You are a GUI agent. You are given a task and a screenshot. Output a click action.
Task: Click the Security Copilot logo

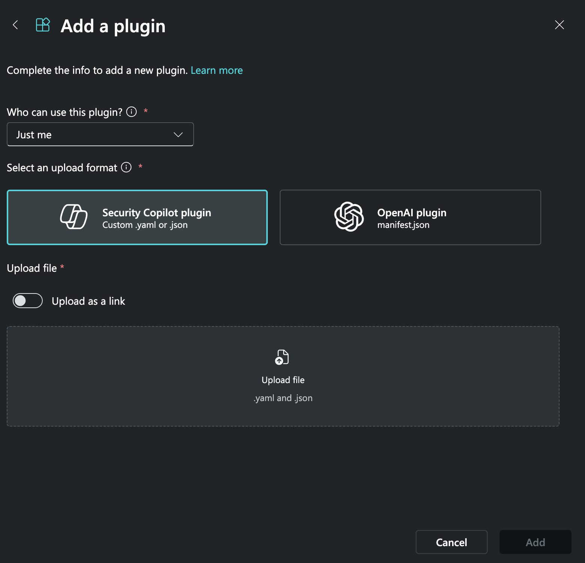[x=74, y=217]
